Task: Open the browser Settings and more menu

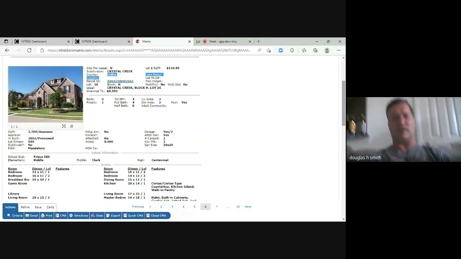Action: [339, 50]
